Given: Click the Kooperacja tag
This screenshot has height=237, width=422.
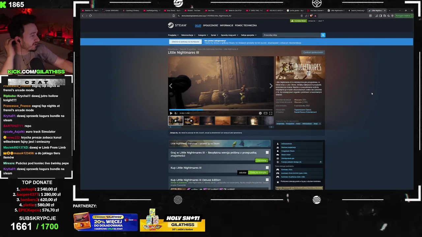Looking at the screenshot, I should pos(280,124).
